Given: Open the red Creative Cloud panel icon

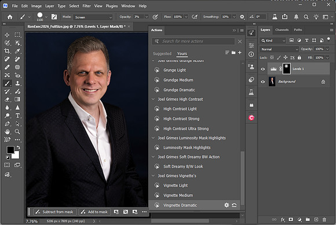Looking at the screenshot, I should (251, 118).
